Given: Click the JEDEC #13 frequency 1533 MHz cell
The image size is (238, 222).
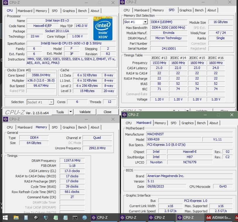Looking at the screenshot, I should click(x=159, y=63).
